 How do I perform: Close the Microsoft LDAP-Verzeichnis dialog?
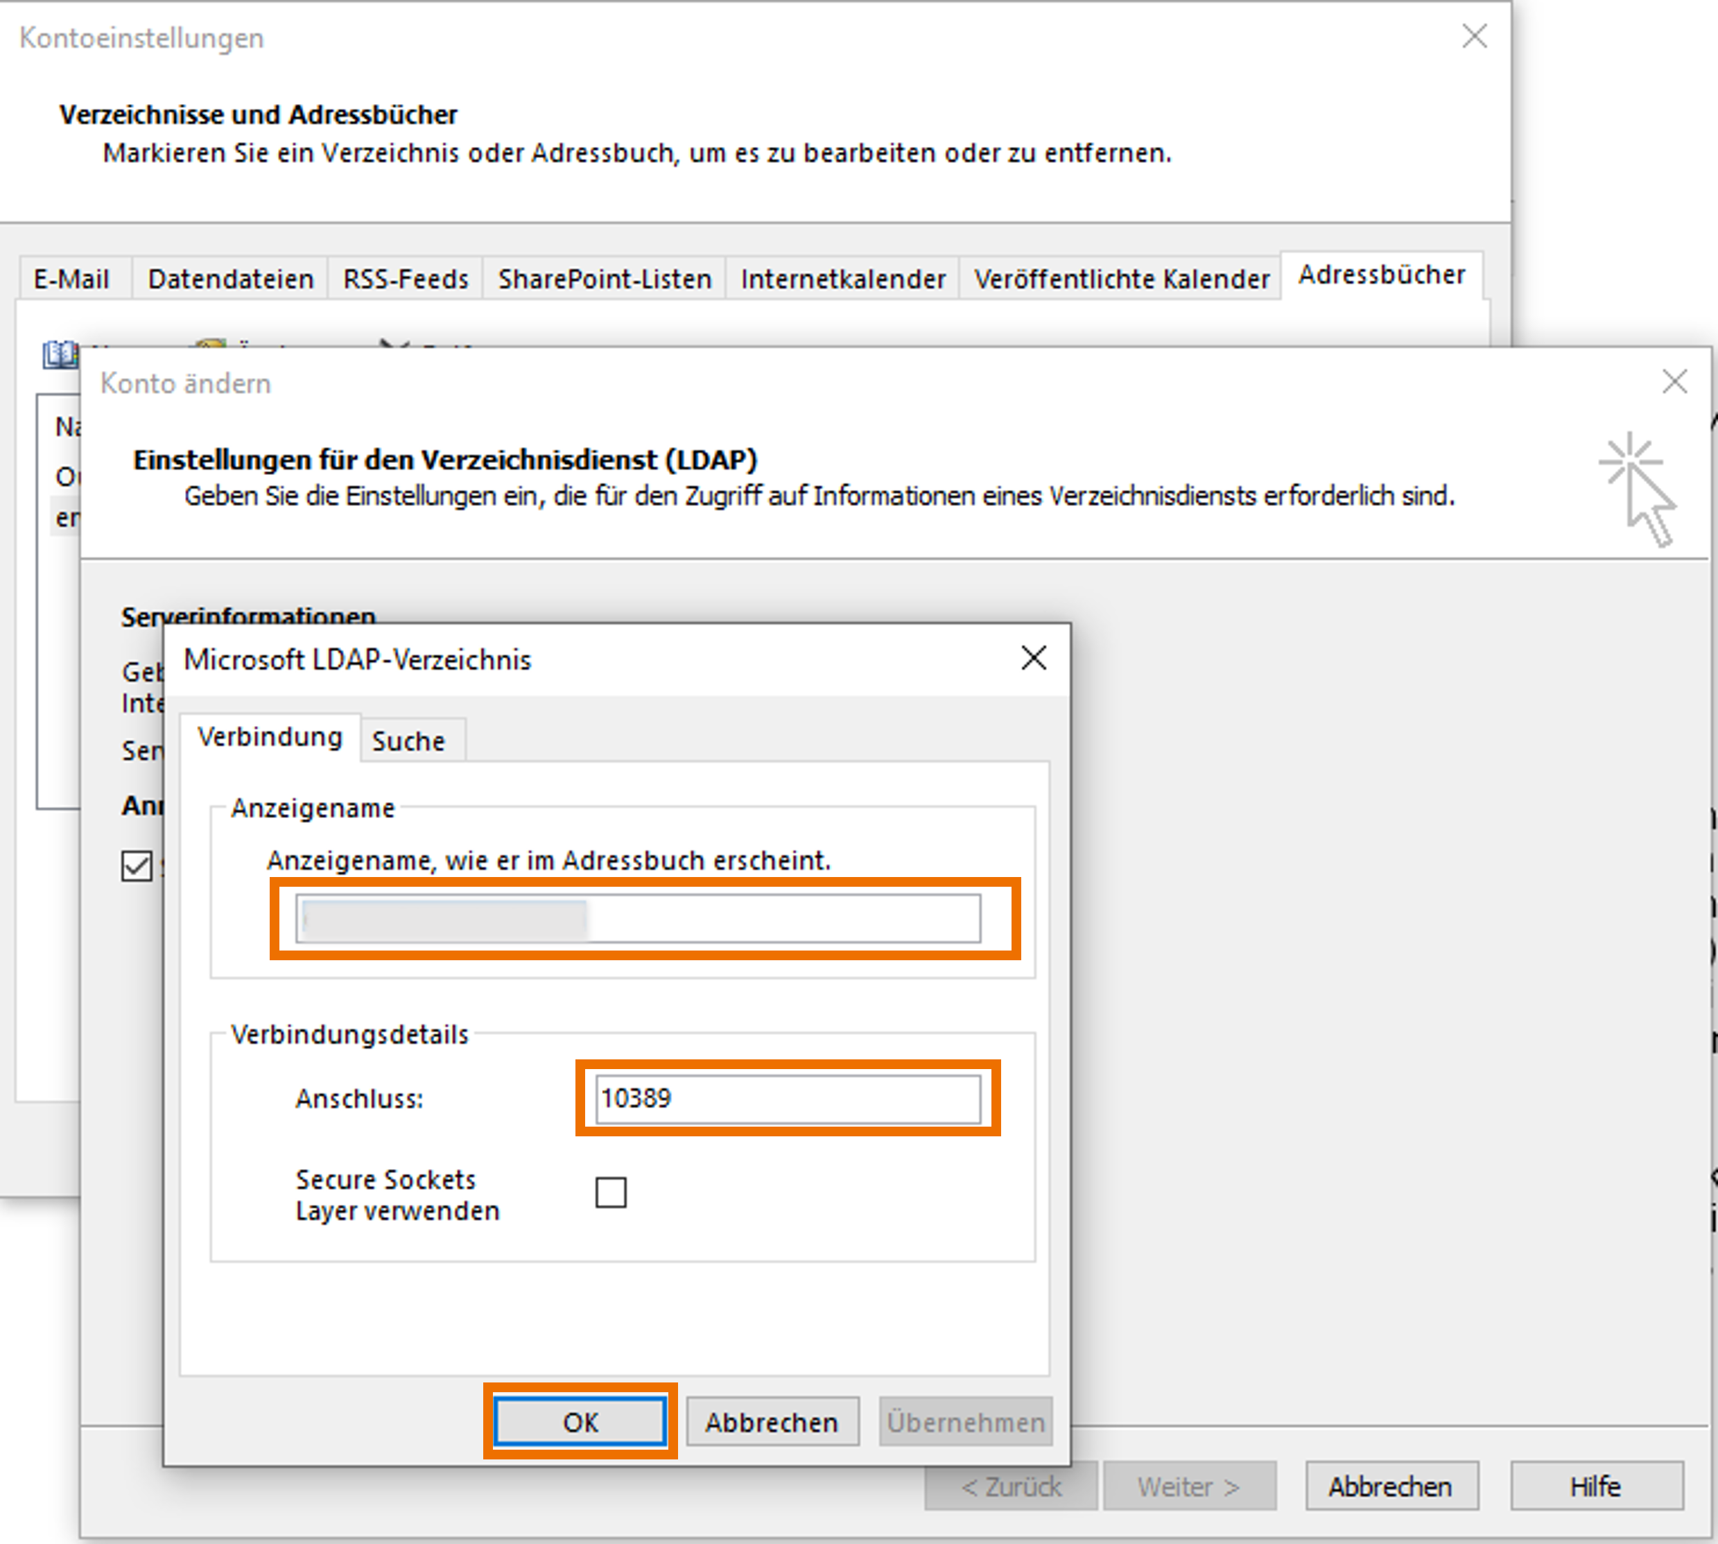(x=1032, y=657)
